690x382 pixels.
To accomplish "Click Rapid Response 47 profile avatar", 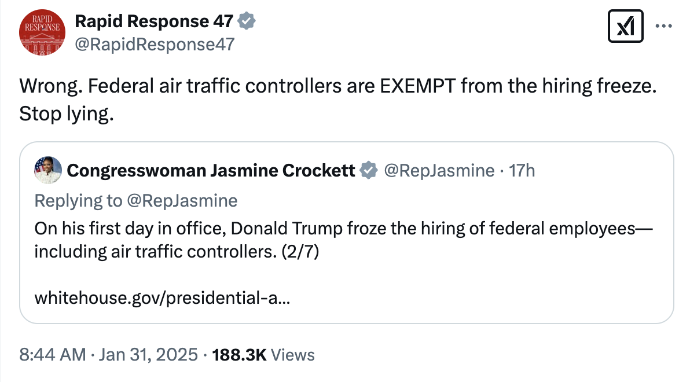I will 42,32.
